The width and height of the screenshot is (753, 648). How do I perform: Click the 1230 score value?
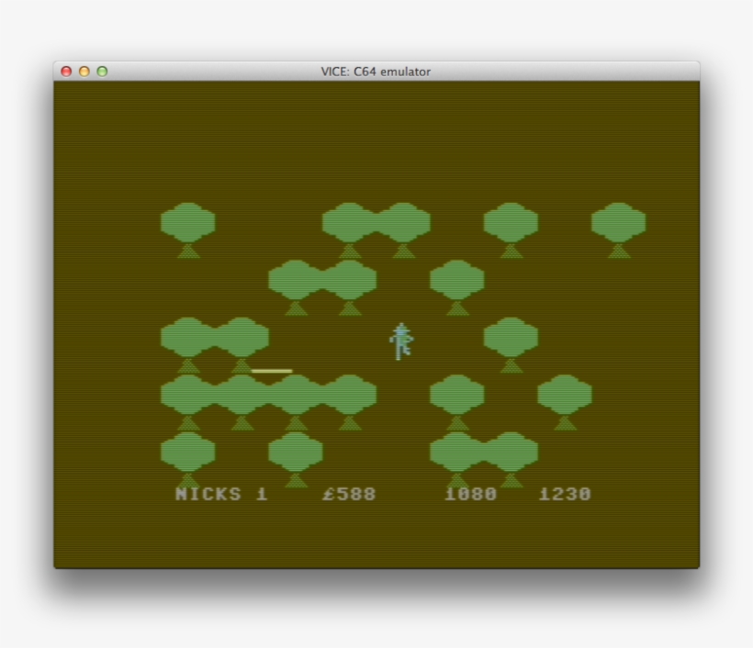(565, 495)
